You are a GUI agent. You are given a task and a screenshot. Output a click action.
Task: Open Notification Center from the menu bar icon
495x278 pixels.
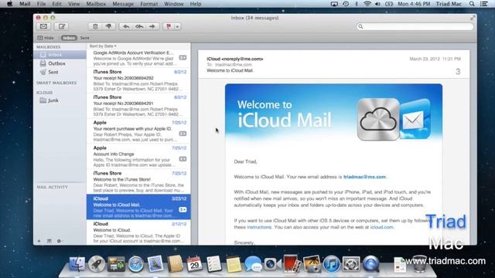point(483,4)
